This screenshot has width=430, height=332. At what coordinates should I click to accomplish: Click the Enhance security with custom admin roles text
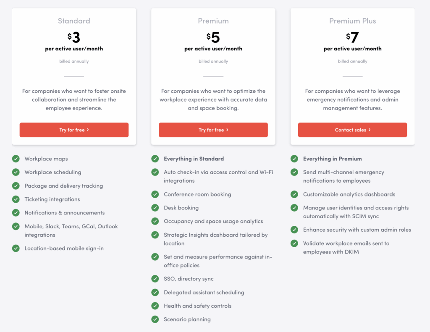(357, 230)
